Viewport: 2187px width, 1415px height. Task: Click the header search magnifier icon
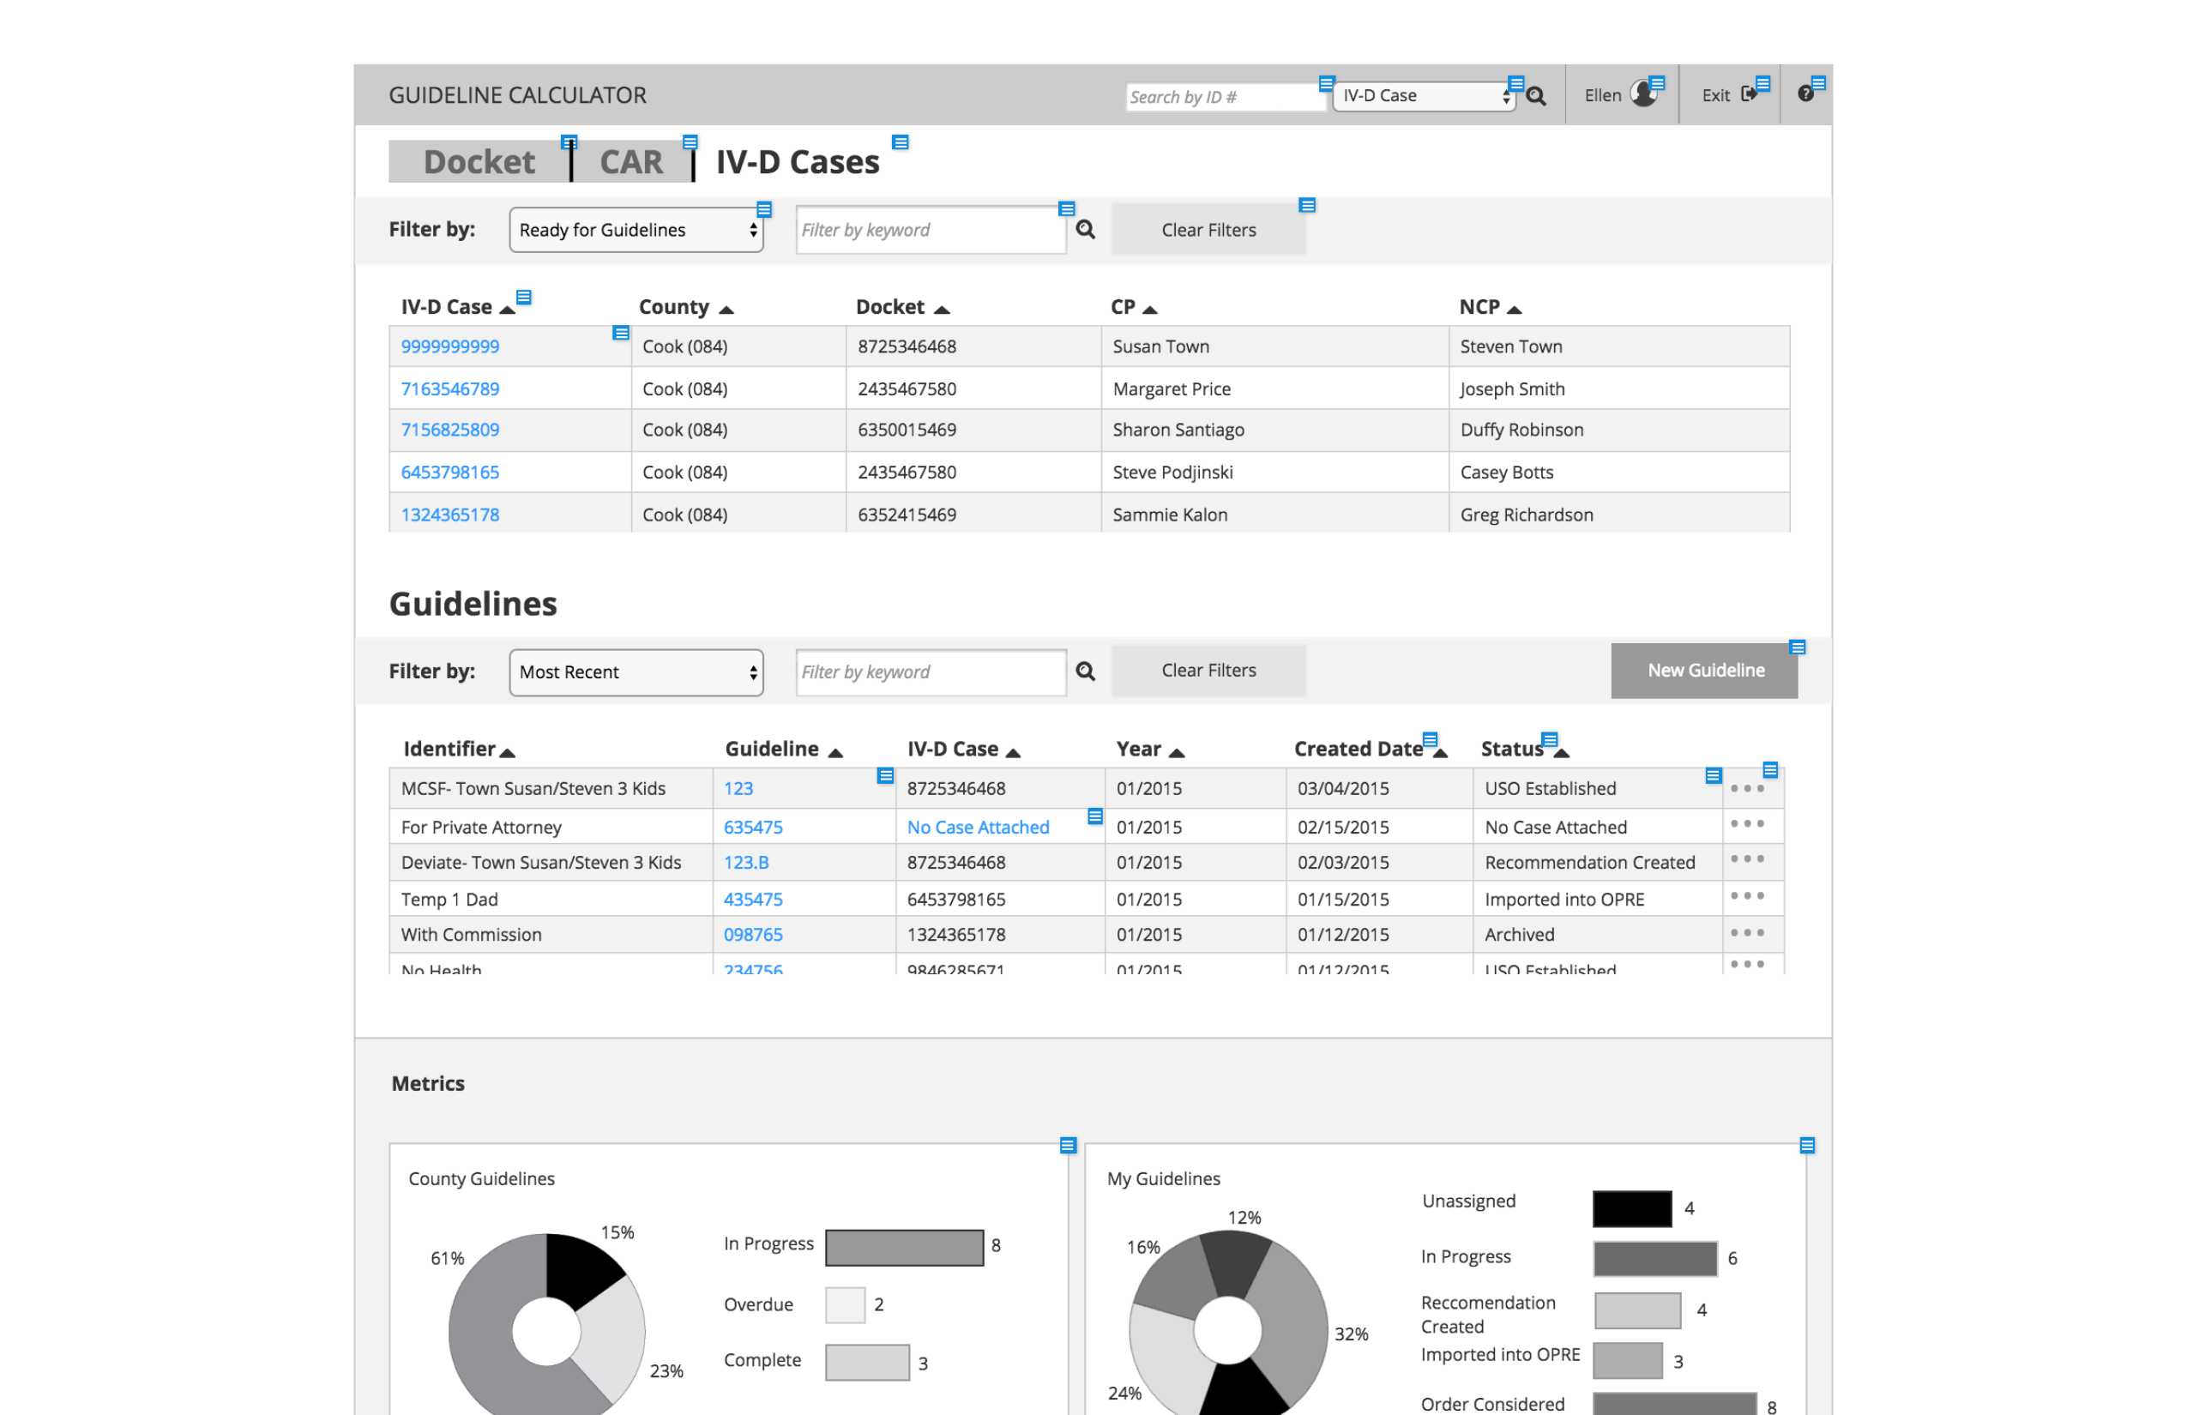tap(1535, 95)
